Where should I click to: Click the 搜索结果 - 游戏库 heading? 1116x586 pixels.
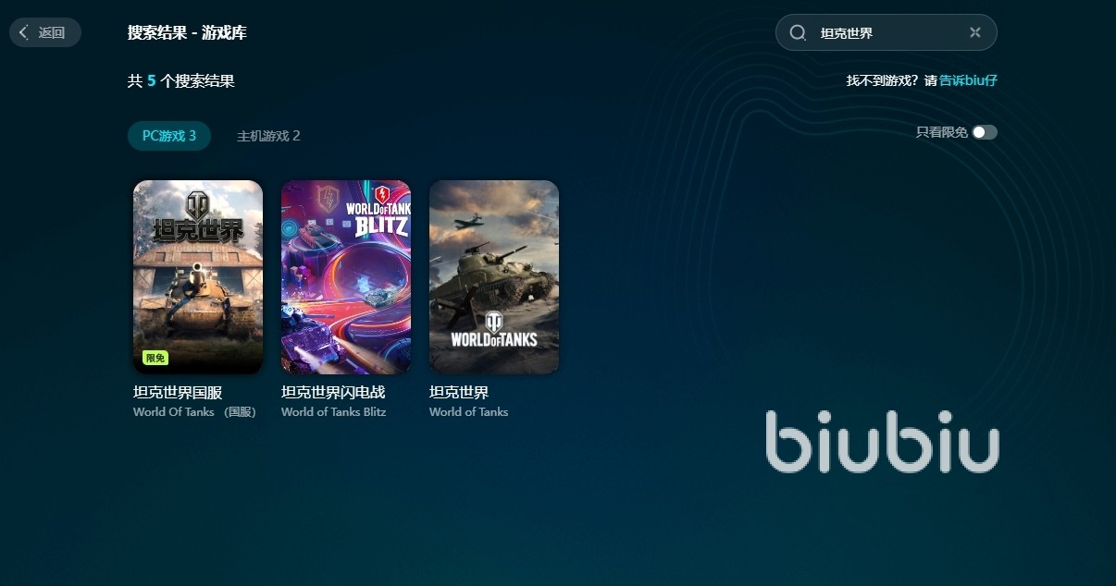187,33
